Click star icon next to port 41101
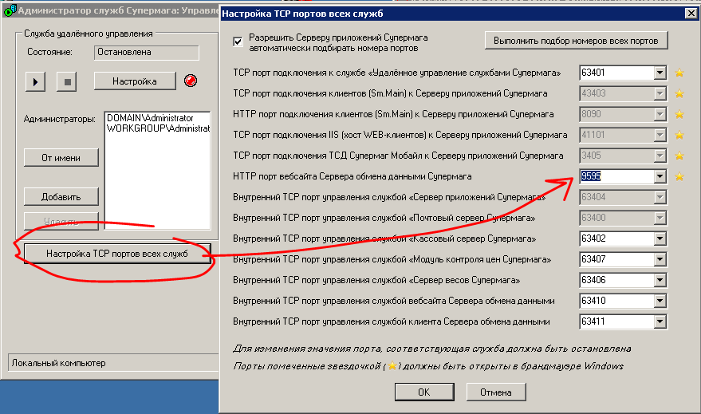The height and width of the screenshot is (414, 701). coord(679,135)
